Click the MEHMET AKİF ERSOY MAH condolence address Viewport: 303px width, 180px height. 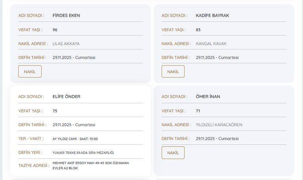[x=91, y=165]
